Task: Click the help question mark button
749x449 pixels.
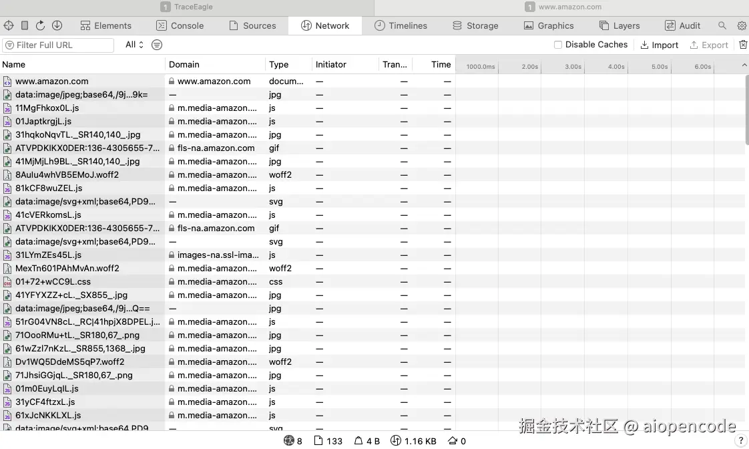Action: tap(740, 440)
